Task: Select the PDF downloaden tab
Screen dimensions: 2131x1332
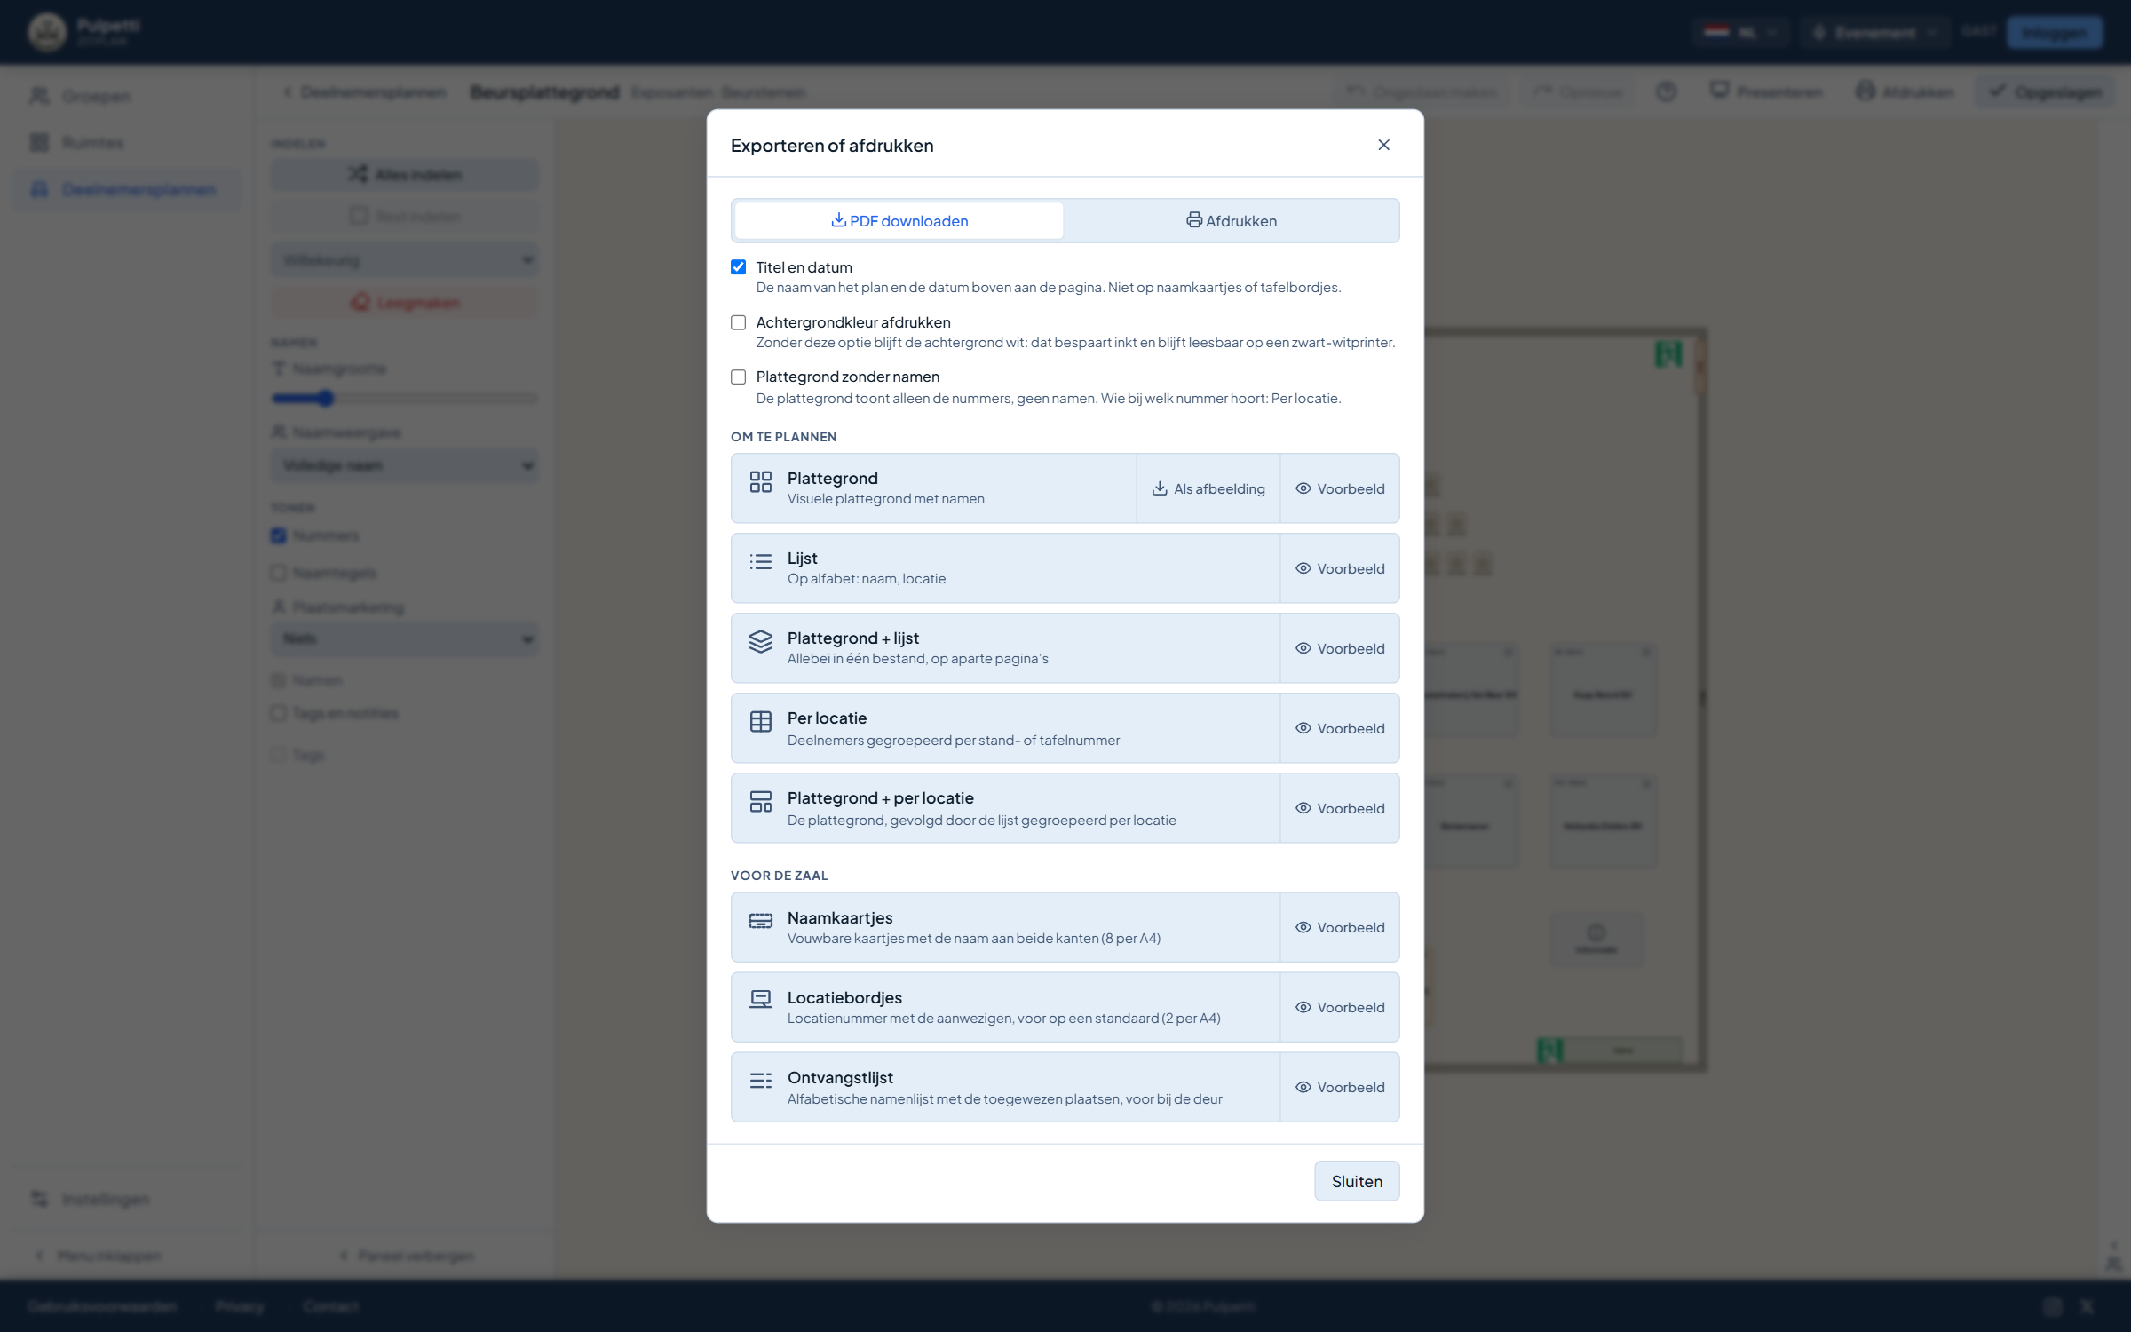Action: pyautogui.click(x=899, y=221)
